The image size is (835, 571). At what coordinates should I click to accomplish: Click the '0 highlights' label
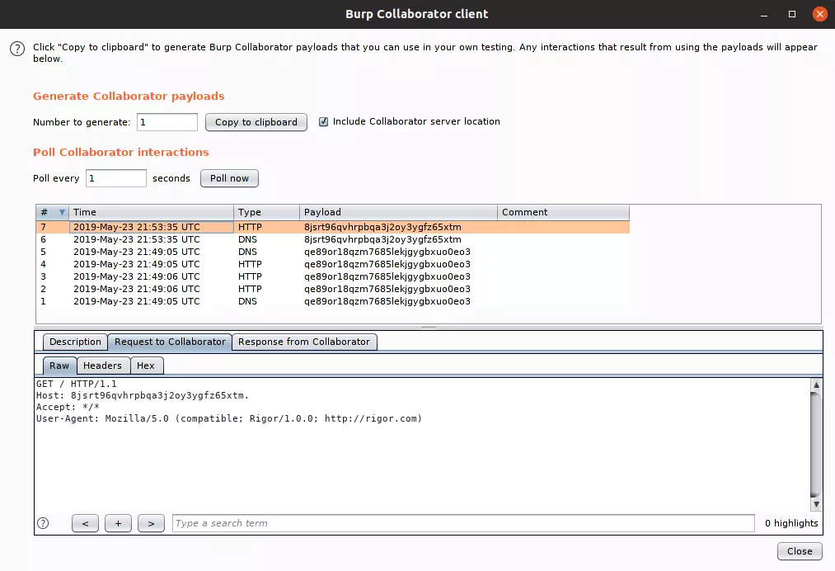(791, 523)
